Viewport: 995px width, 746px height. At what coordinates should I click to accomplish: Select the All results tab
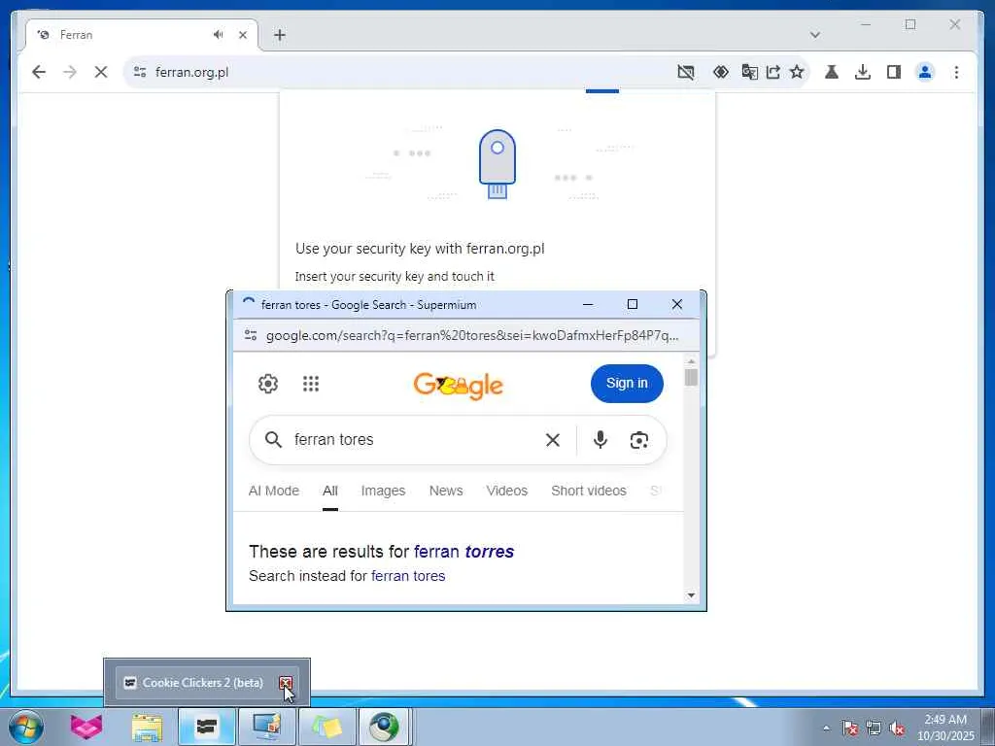coord(330,491)
